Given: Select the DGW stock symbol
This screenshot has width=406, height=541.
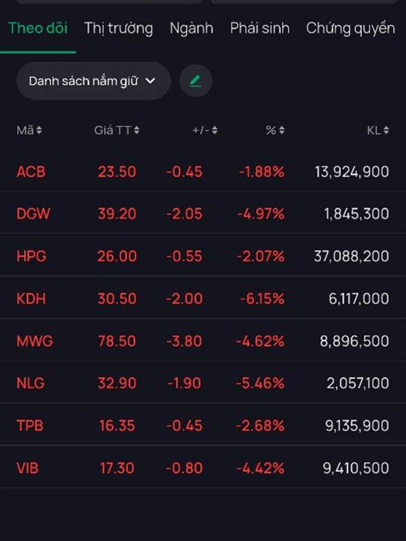Looking at the screenshot, I should click(x=33, y=214).
